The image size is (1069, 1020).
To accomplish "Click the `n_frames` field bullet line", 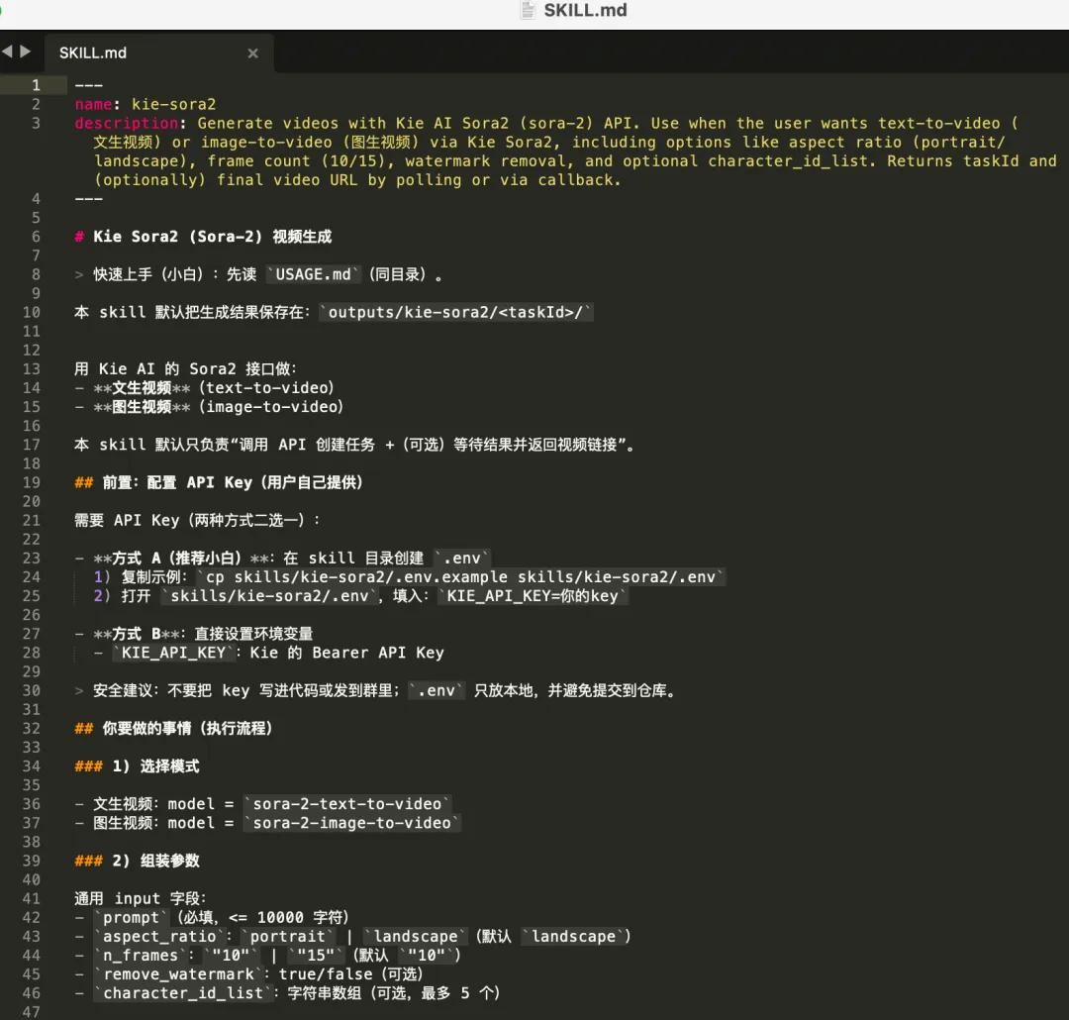I will pyautogui.click(x=268, y=956).
